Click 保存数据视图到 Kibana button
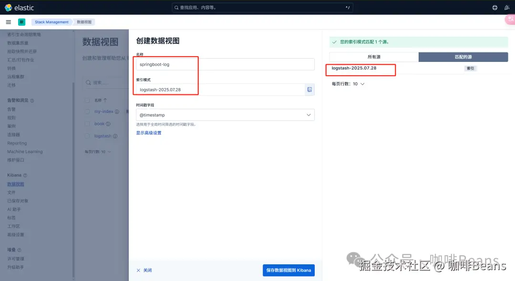The image size is (515, 281). pyautogui.click(x=288, y=270)
